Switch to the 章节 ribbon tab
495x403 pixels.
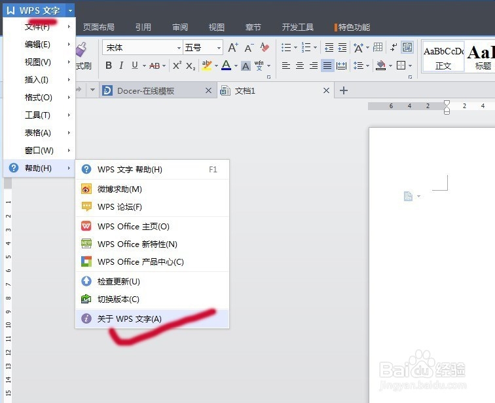tap(253, 27)
